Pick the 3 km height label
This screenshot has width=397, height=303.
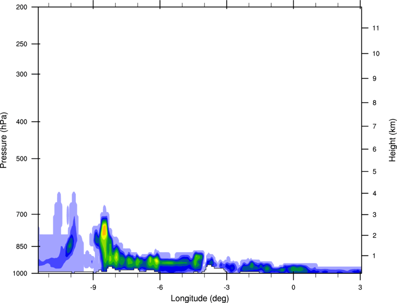click(375, 215)
